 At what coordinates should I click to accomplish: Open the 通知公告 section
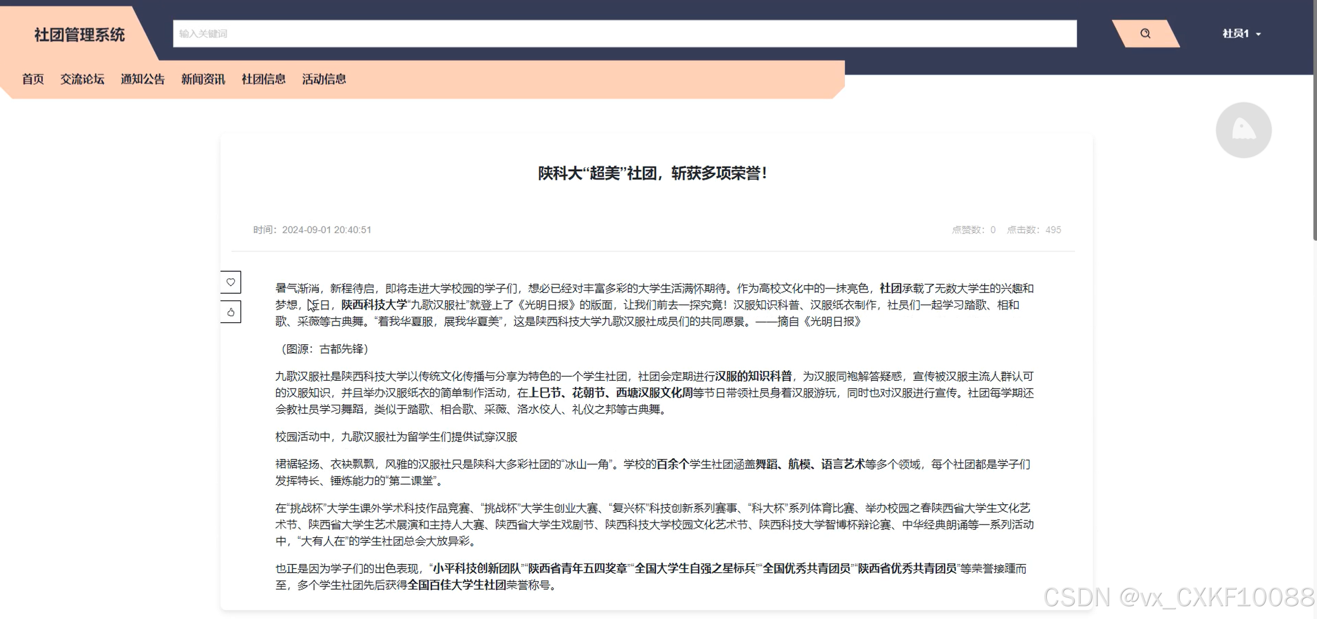[x=143, y=79]
